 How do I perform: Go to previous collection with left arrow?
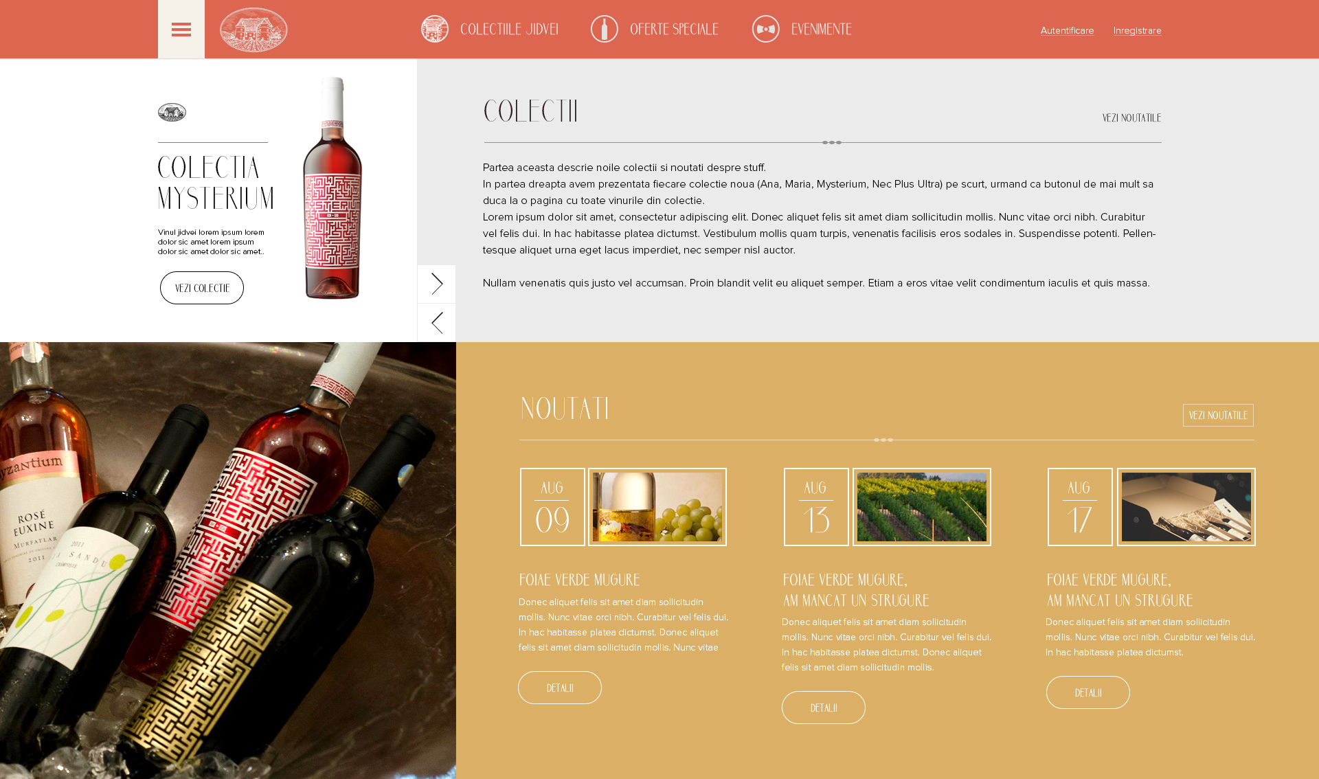tap(437, 323)
